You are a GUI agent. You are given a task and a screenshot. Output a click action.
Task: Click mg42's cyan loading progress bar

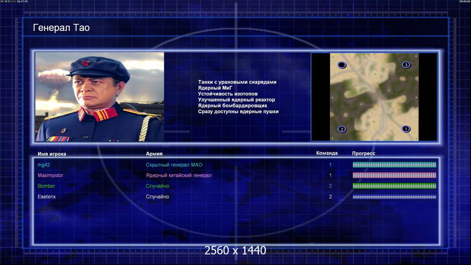395,164
